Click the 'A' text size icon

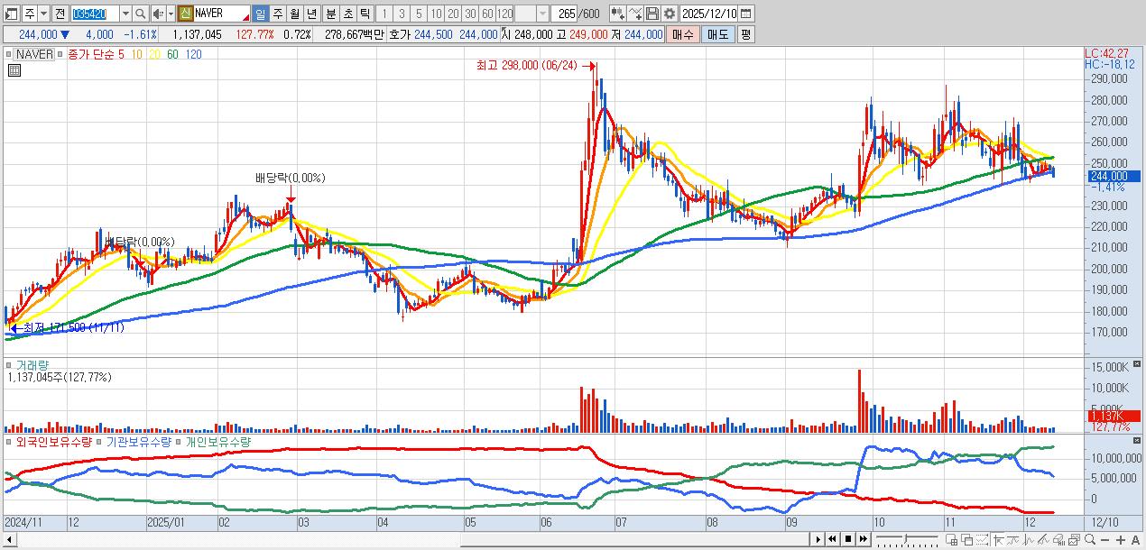1135,539
